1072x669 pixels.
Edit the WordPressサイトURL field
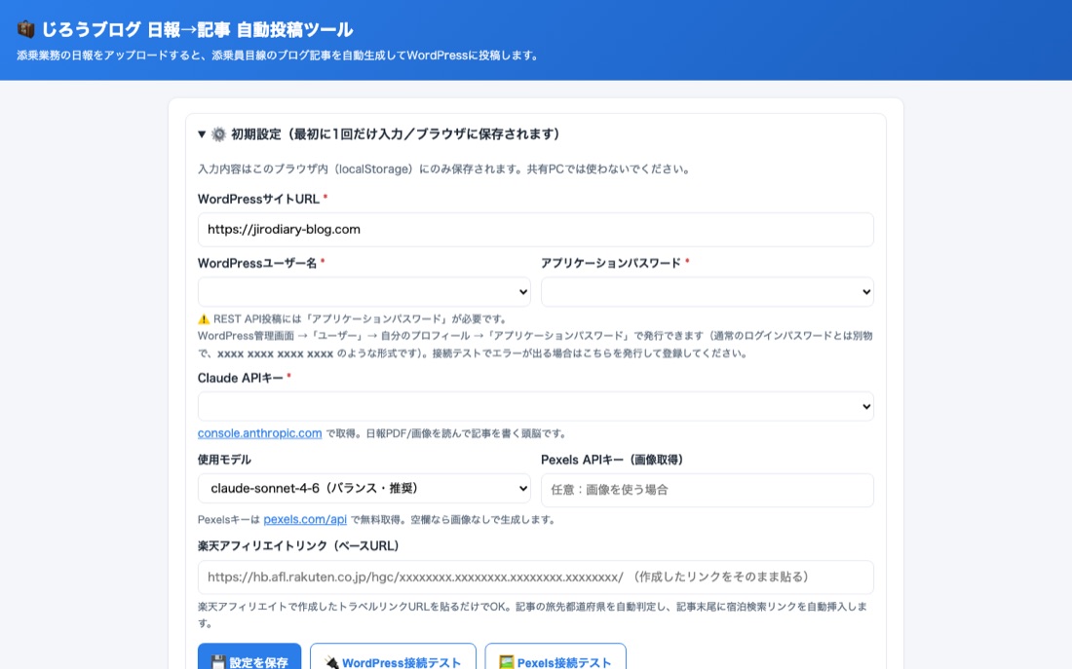pyautogui.click(x=535, y=230)
